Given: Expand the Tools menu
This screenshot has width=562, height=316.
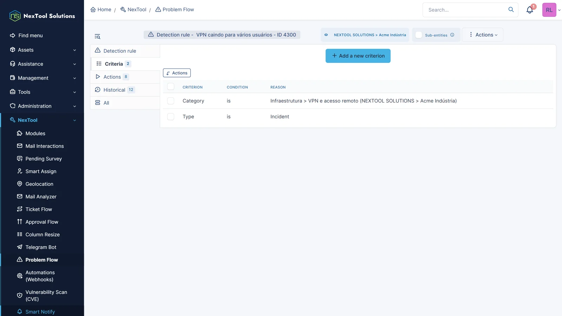Looking at the screenshot, I should click(42, 92).
